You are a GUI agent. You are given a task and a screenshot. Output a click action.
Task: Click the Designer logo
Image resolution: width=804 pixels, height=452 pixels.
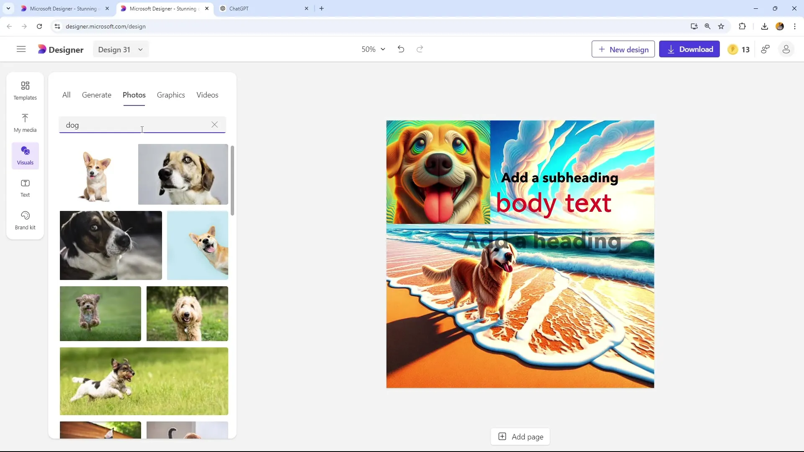point(61,49)
